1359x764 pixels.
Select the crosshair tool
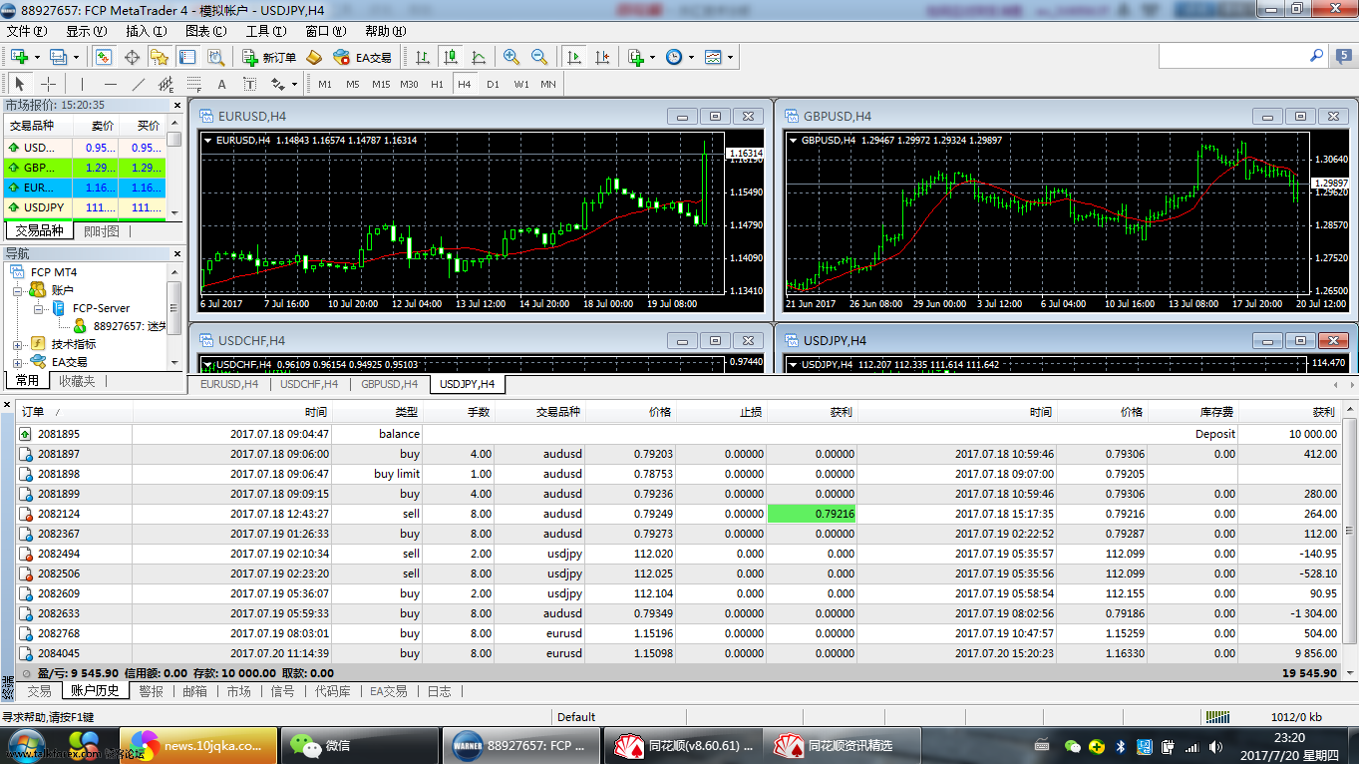(x=48, y=84)
